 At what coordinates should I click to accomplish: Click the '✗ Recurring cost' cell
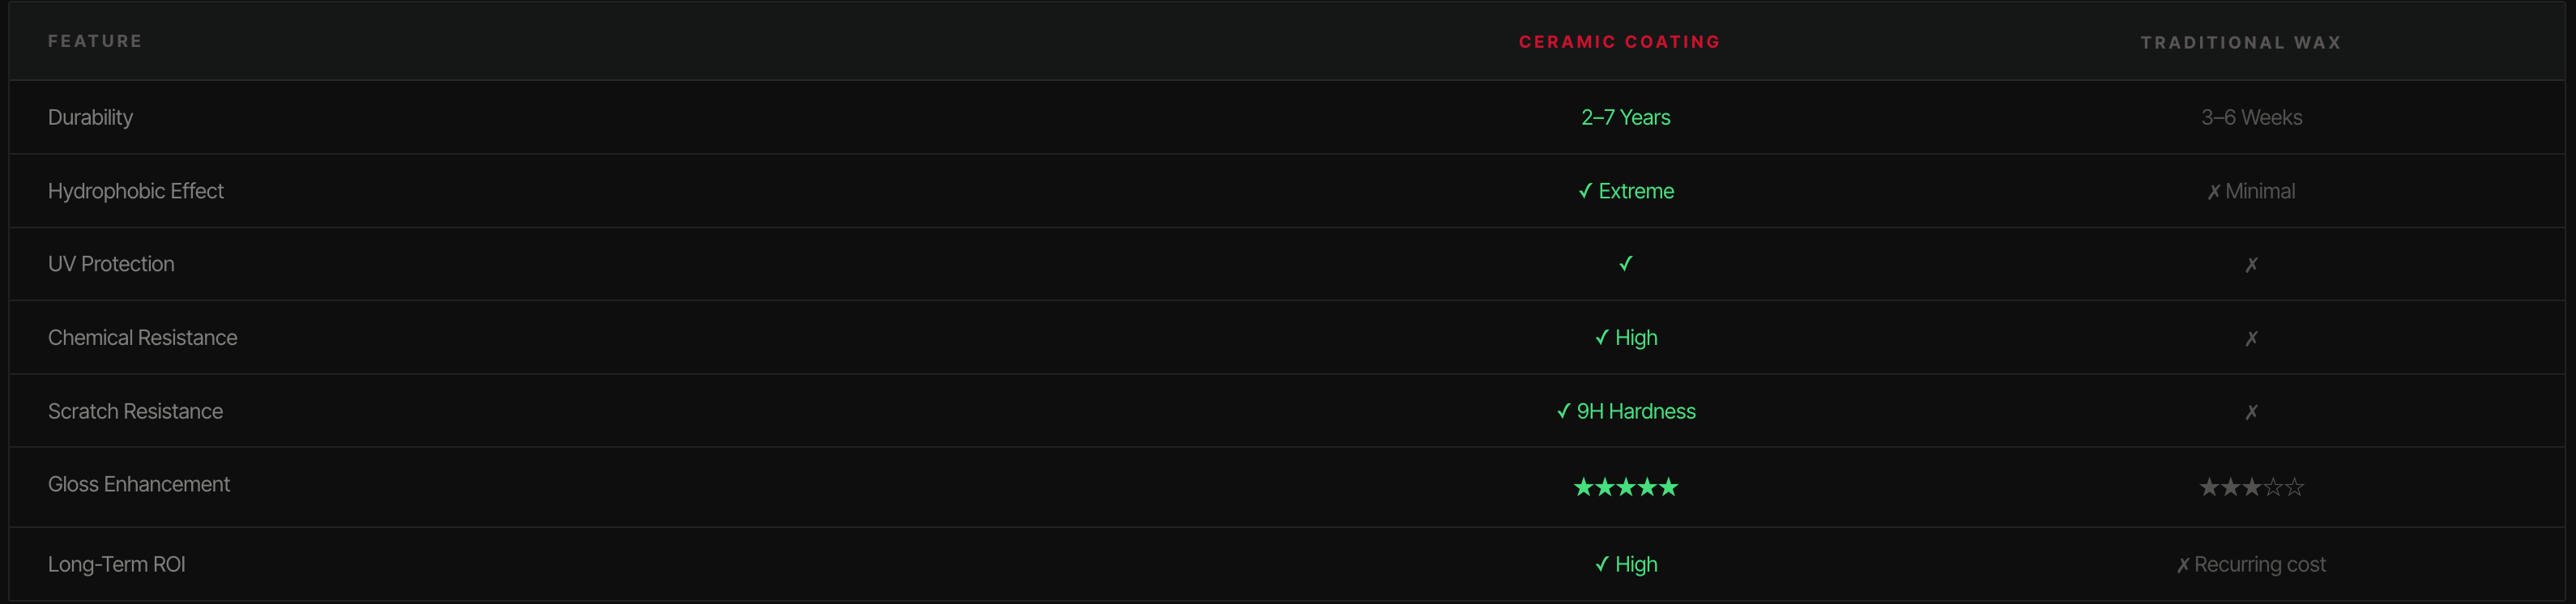coord(2251,564)
